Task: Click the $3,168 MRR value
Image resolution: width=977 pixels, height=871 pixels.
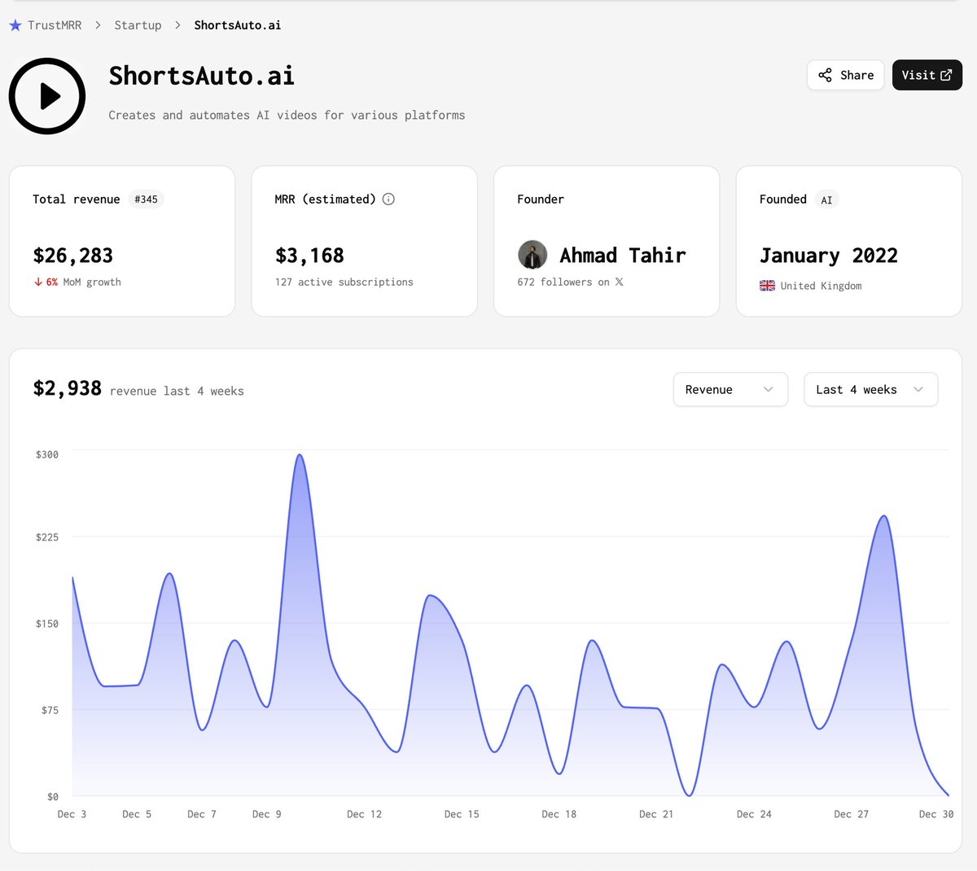Action: point(309,256)
